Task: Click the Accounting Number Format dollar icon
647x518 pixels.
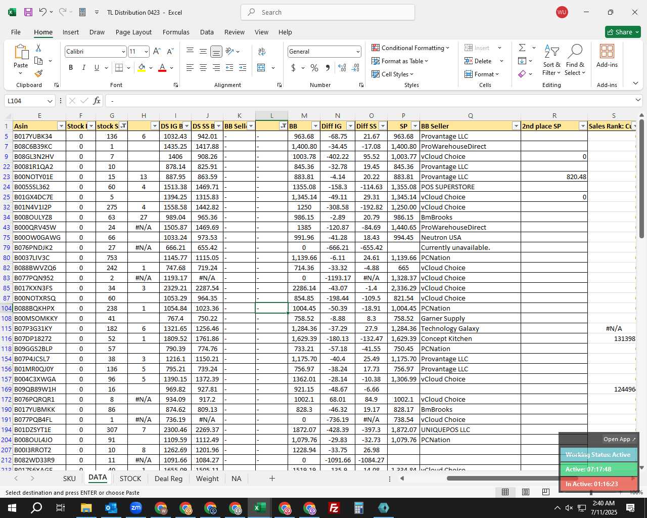Action: pos(293,68)
